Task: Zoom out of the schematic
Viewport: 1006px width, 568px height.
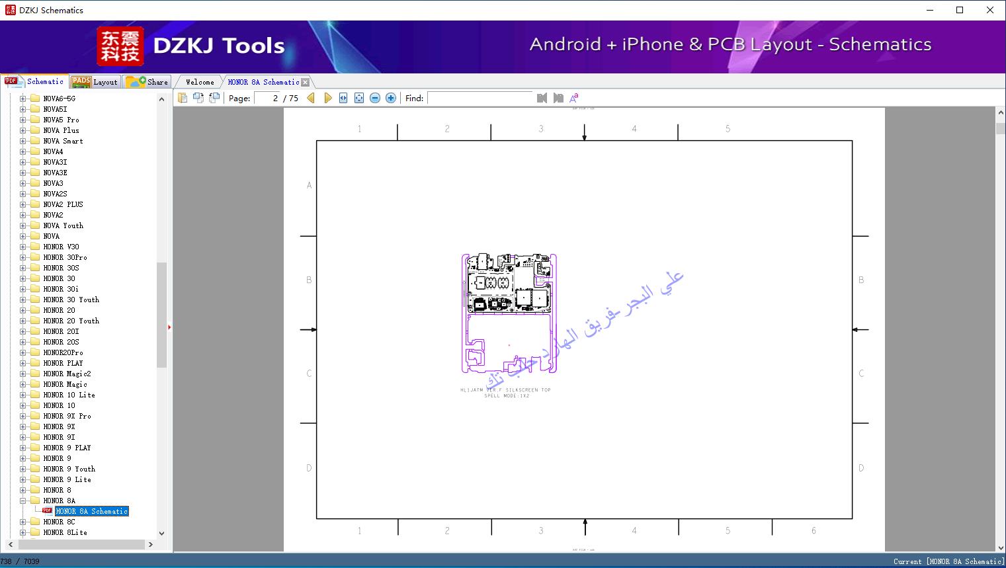Action: 375,98
